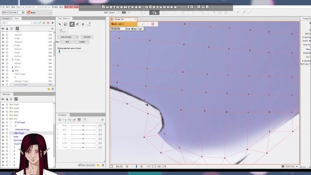Viewport: 311px width, 175px height.
Task: Click the Unbind glue button
Action: 82,42
